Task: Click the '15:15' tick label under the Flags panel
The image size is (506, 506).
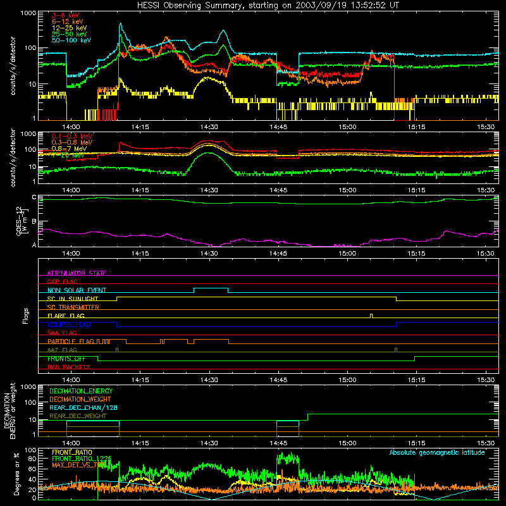Action: pos(417,380)
